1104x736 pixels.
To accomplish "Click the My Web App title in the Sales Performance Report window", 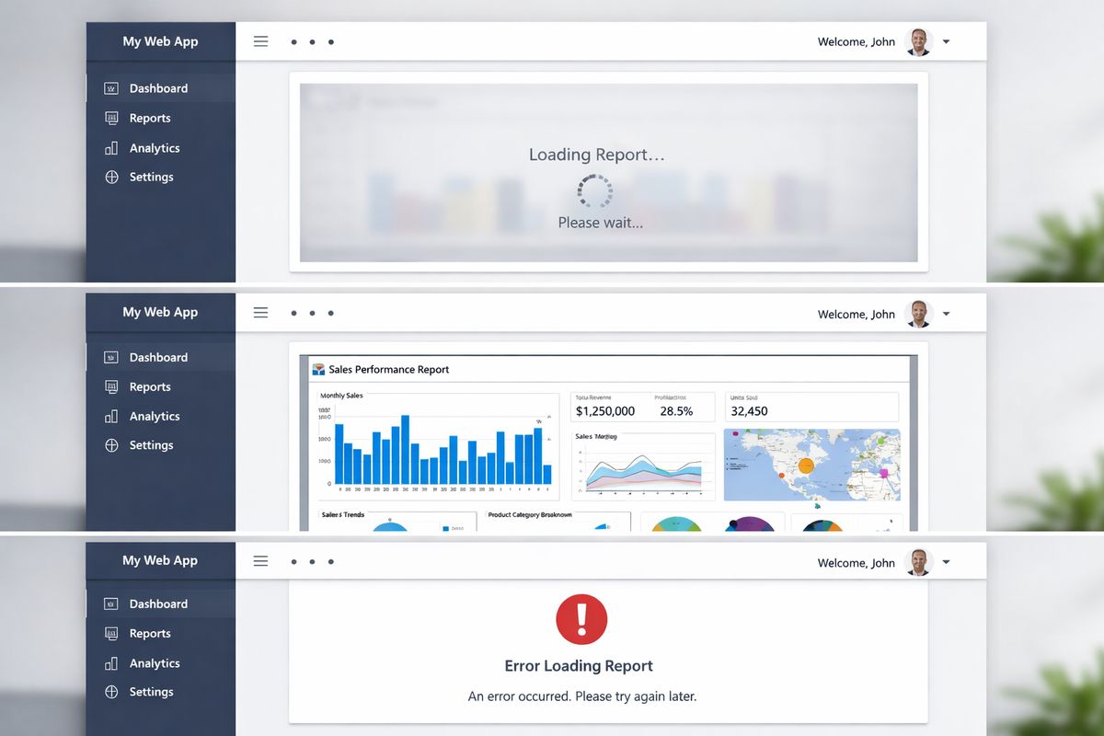I will tap(160, 312).
